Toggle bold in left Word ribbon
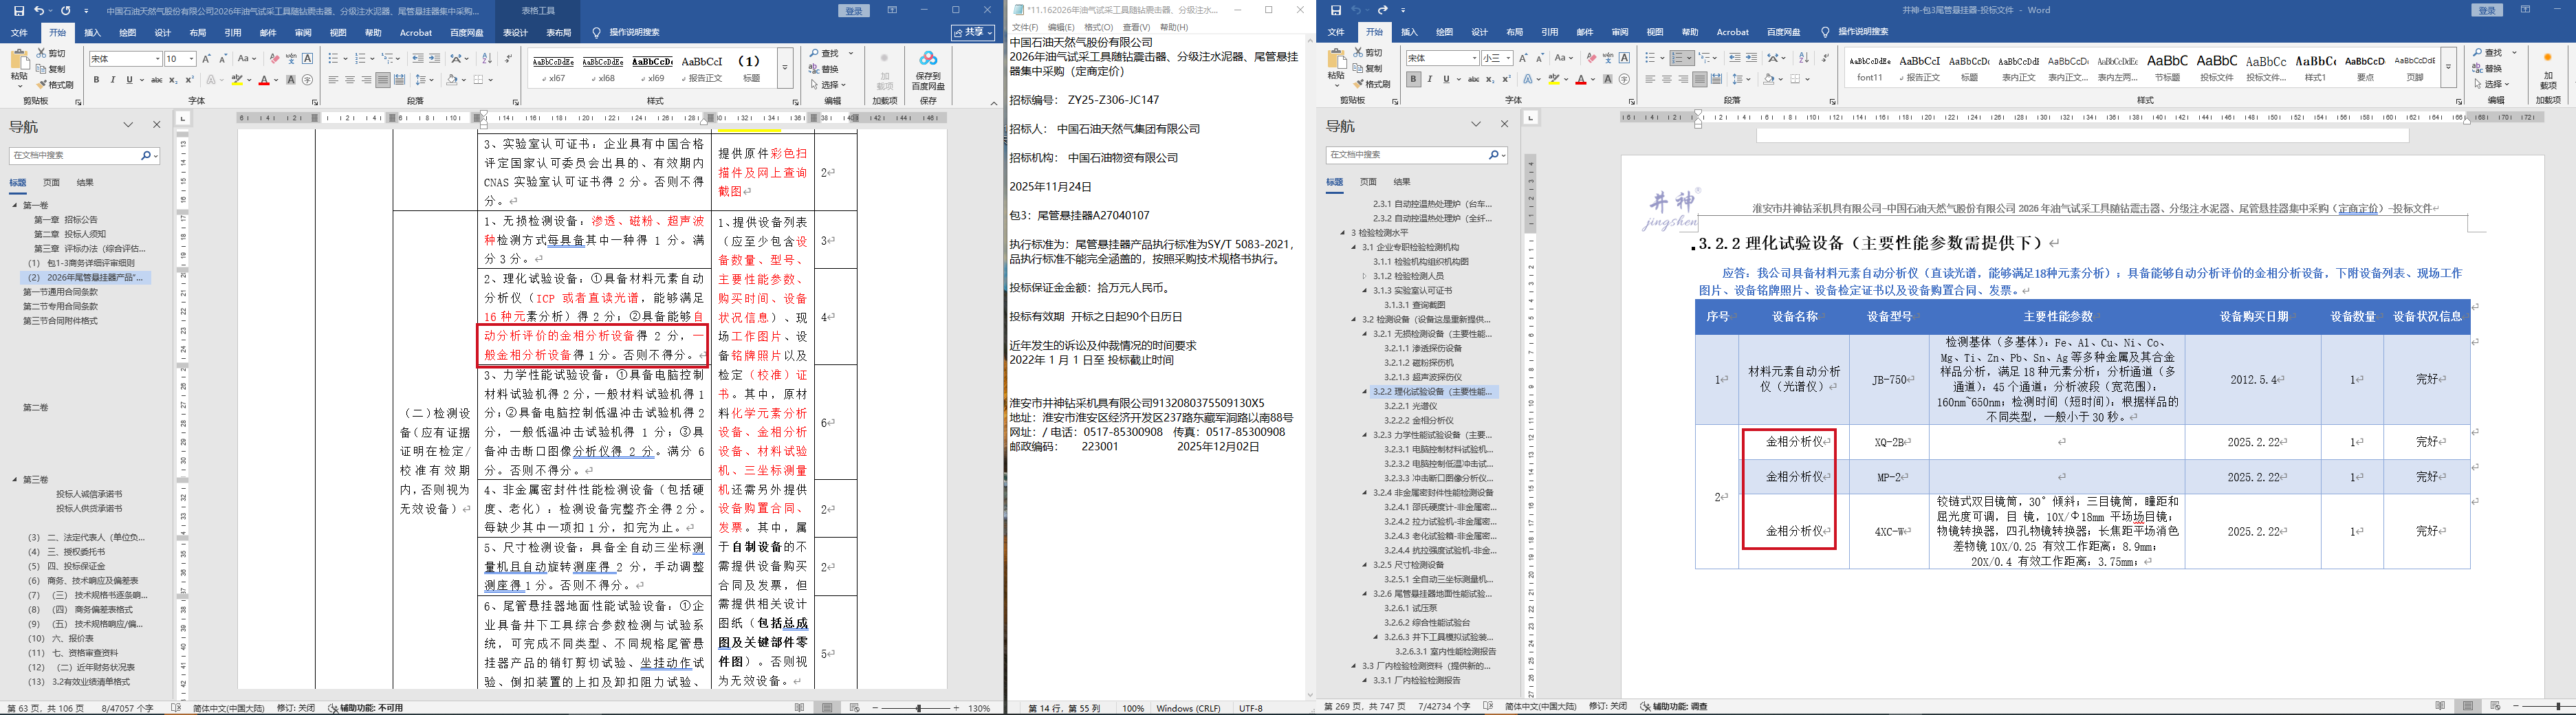The width and height of the screenshot is (2576, 715). point(96,80)
